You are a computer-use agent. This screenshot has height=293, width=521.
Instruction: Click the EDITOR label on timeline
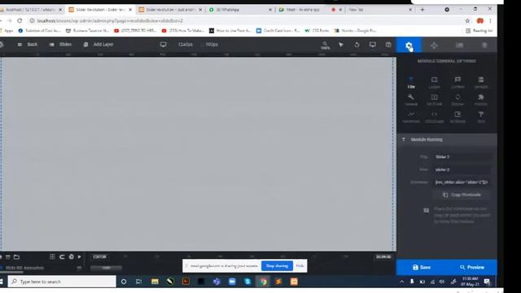(x=99, y=257)
